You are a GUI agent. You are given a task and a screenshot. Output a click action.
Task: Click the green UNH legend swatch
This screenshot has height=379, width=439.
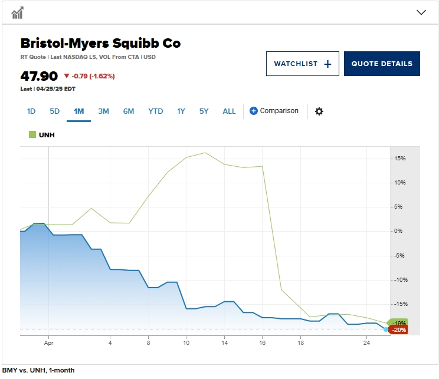click(x=32, y=134)
